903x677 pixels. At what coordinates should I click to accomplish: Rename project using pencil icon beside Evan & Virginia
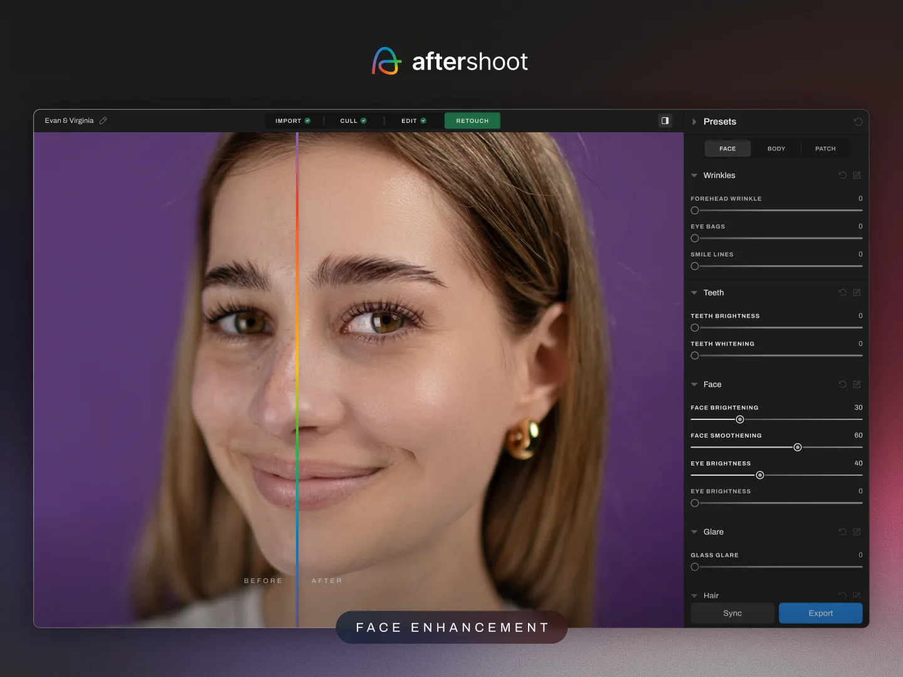pyautogui.click(x=103, y=120)
